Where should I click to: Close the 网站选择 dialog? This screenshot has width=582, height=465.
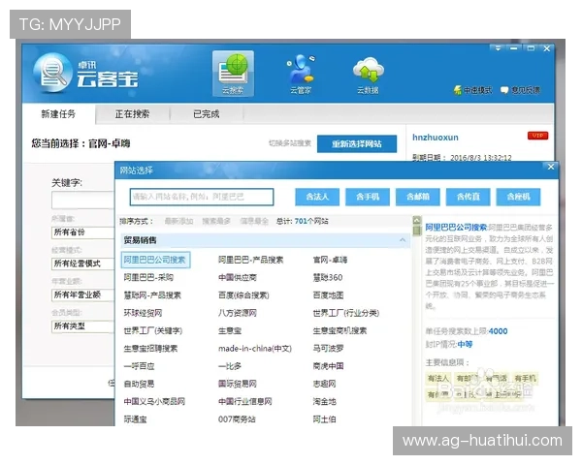(x=551, y=167)
